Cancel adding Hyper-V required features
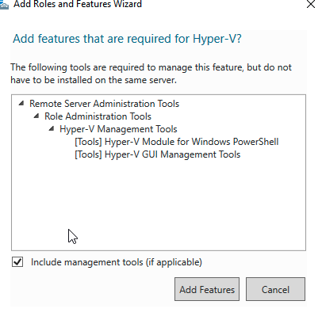Image resolution: width=322 pixels, height=320 pixels. tap(275, 289)
